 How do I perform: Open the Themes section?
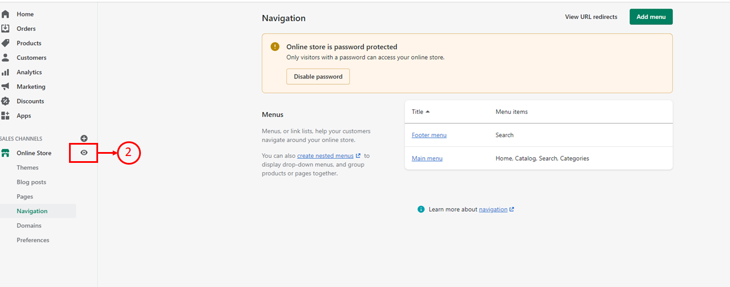27,167
